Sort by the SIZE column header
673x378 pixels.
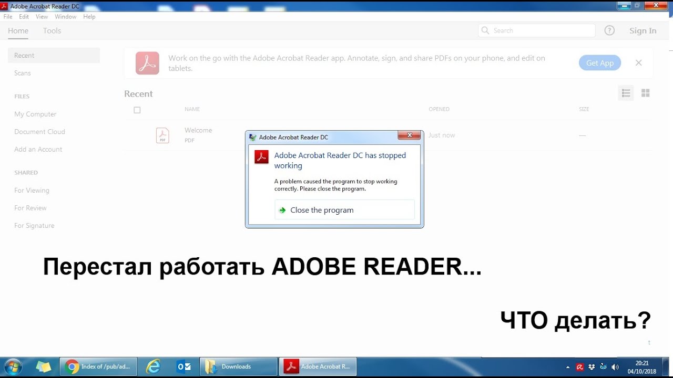584,109
